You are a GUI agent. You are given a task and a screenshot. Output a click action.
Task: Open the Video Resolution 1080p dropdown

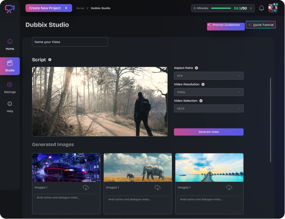[208, 92]
